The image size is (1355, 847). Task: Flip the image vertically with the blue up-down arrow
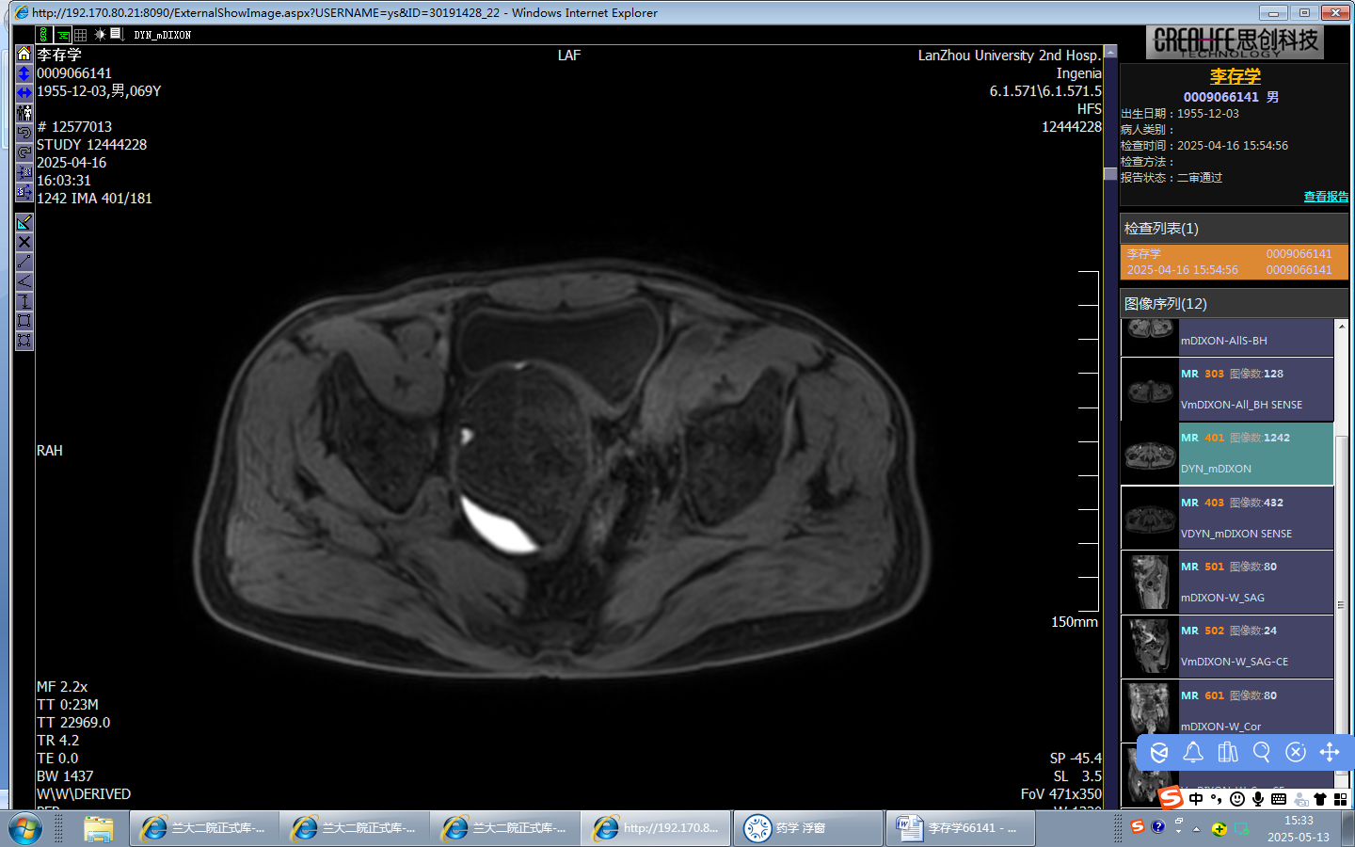coord(24,73)
